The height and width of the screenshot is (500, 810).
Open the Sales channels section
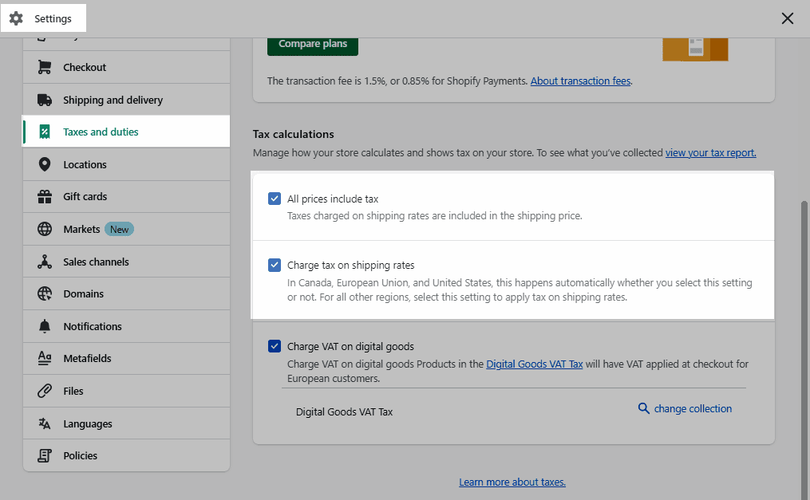click(x=127, y=262)
